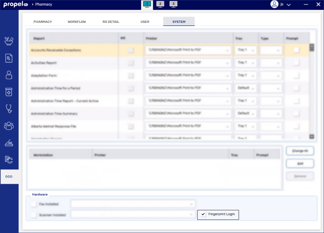Open the js user account dropdown
324x233 pixels.
tap(281, 4)
